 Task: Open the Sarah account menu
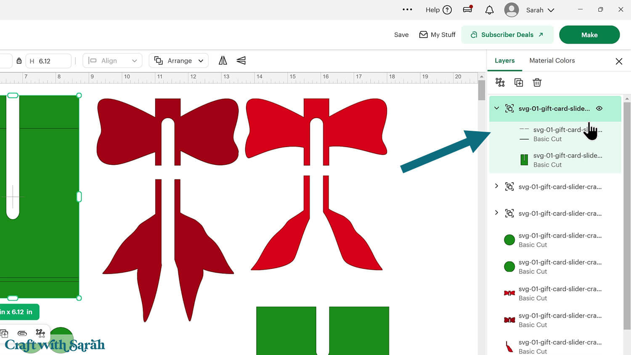pyautogui.click(x=540, y=10)
